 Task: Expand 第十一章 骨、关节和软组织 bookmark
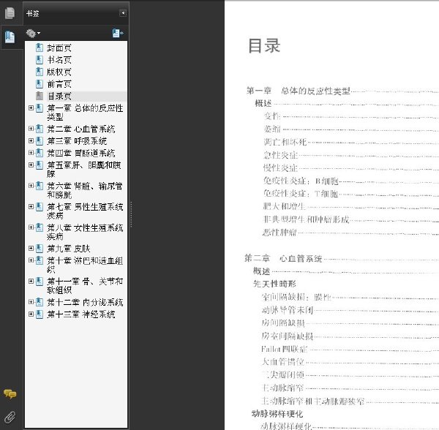coord(31,281)
